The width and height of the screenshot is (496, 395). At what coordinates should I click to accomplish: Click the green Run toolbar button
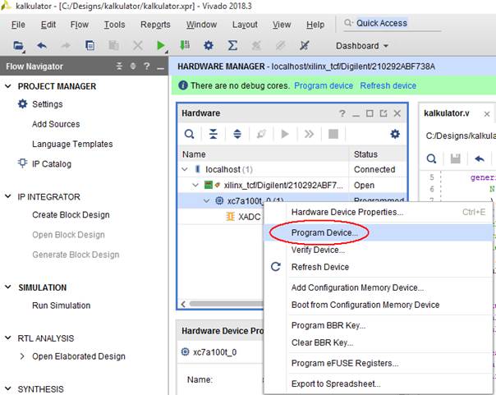point(161,45)
